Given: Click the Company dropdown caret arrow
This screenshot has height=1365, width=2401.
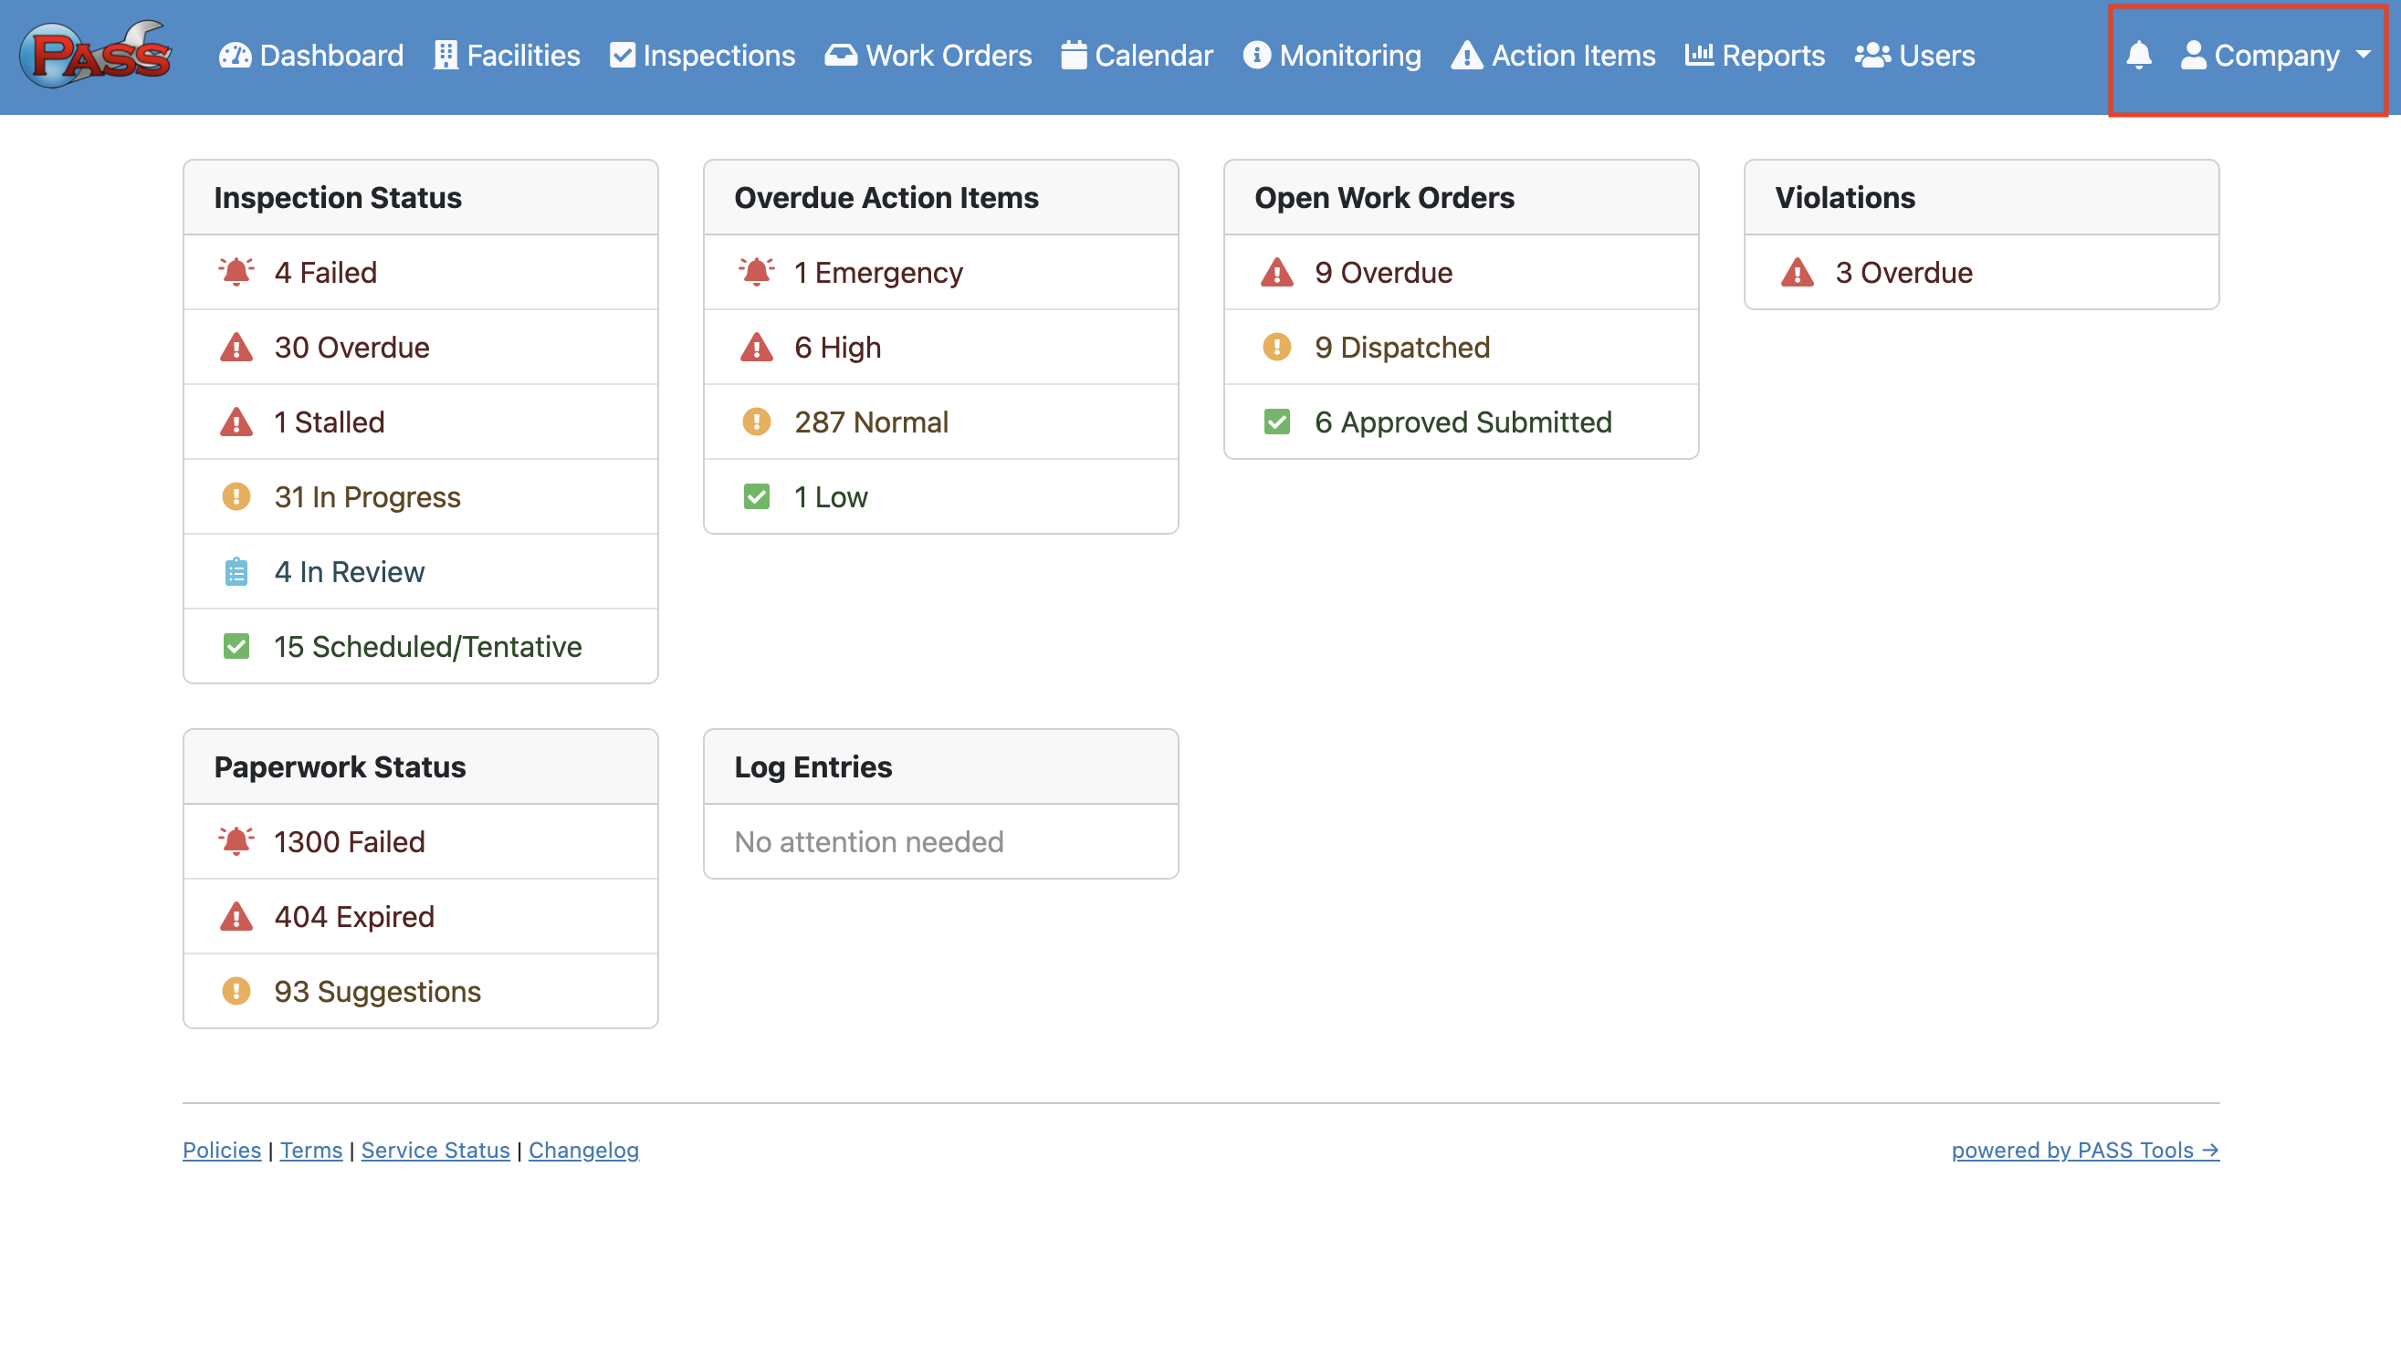Looking at the screenshot, I should (x=2363, y=56).
